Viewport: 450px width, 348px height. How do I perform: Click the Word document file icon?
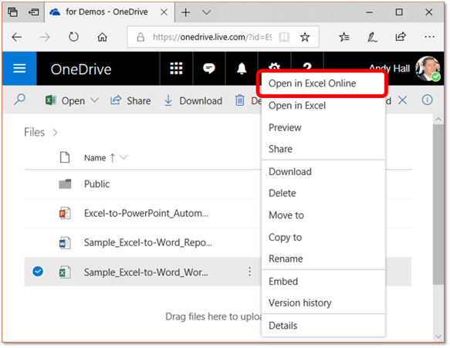pyautogui.click(x=65, y=243)
